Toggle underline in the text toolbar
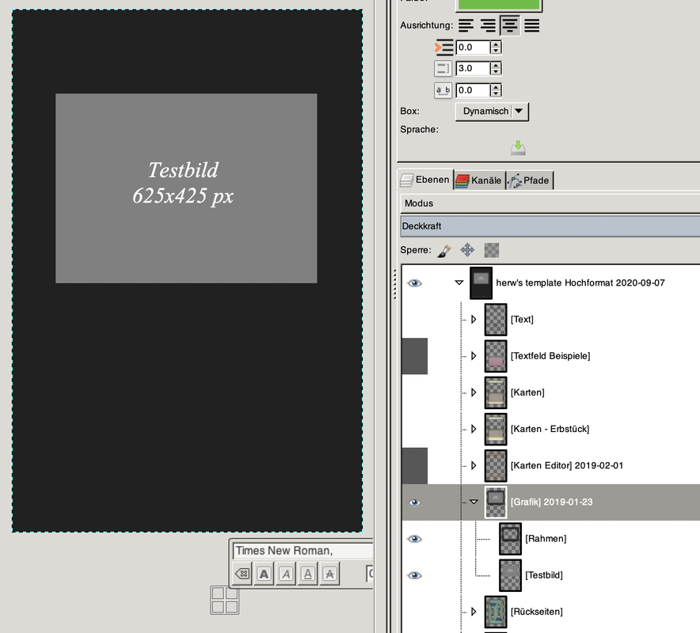This screenshot has height=633, width=700. tap(307, 574)
